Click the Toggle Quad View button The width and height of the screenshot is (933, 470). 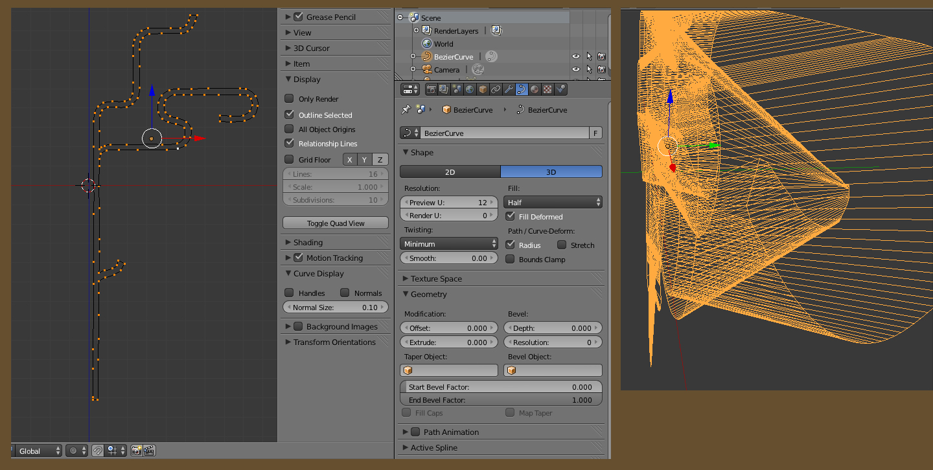point(335,223)
